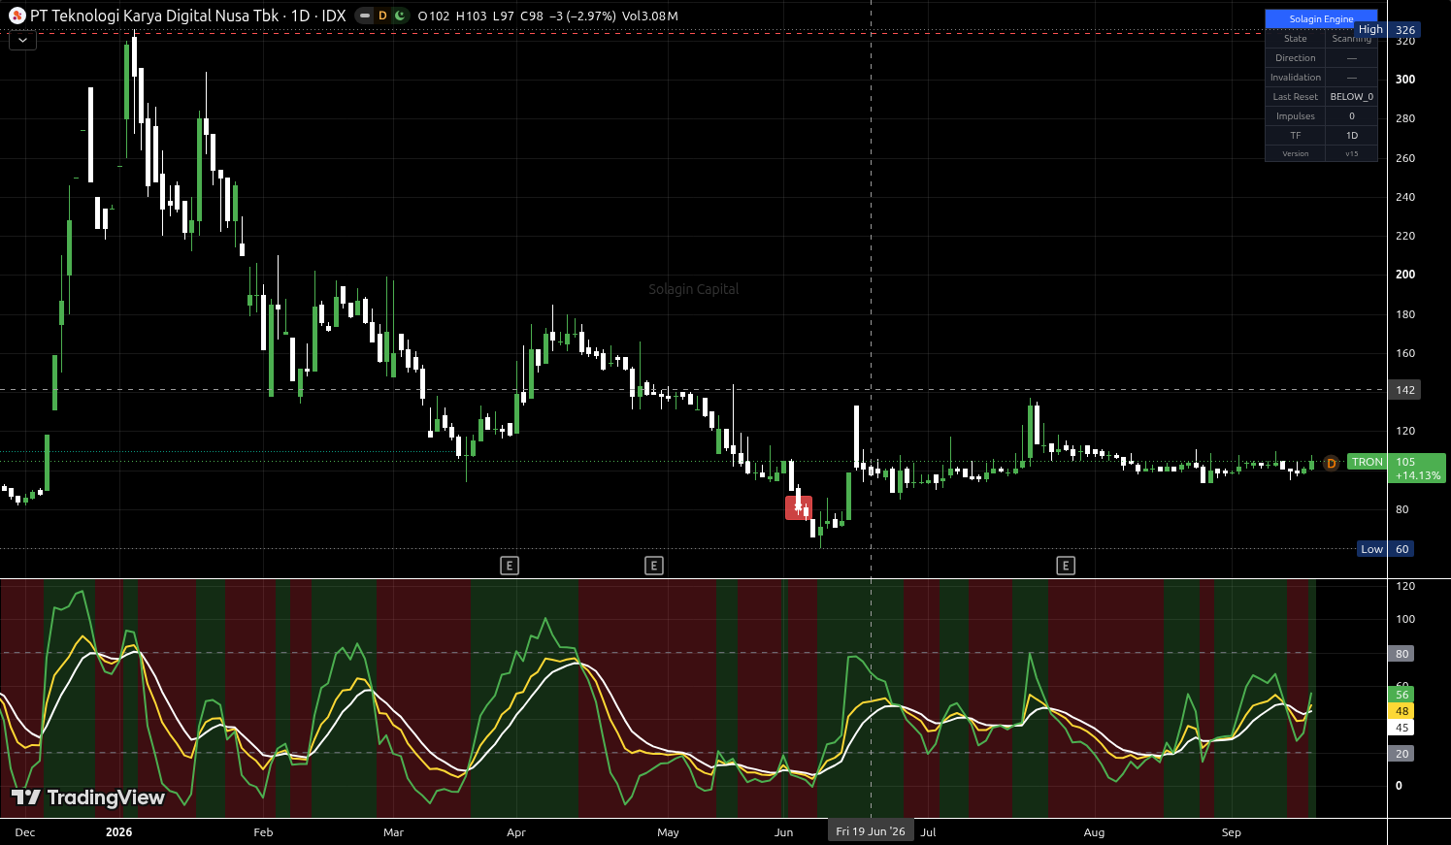
Task: Click the green 56 oscillator value label
Action: coord(1402,695)
